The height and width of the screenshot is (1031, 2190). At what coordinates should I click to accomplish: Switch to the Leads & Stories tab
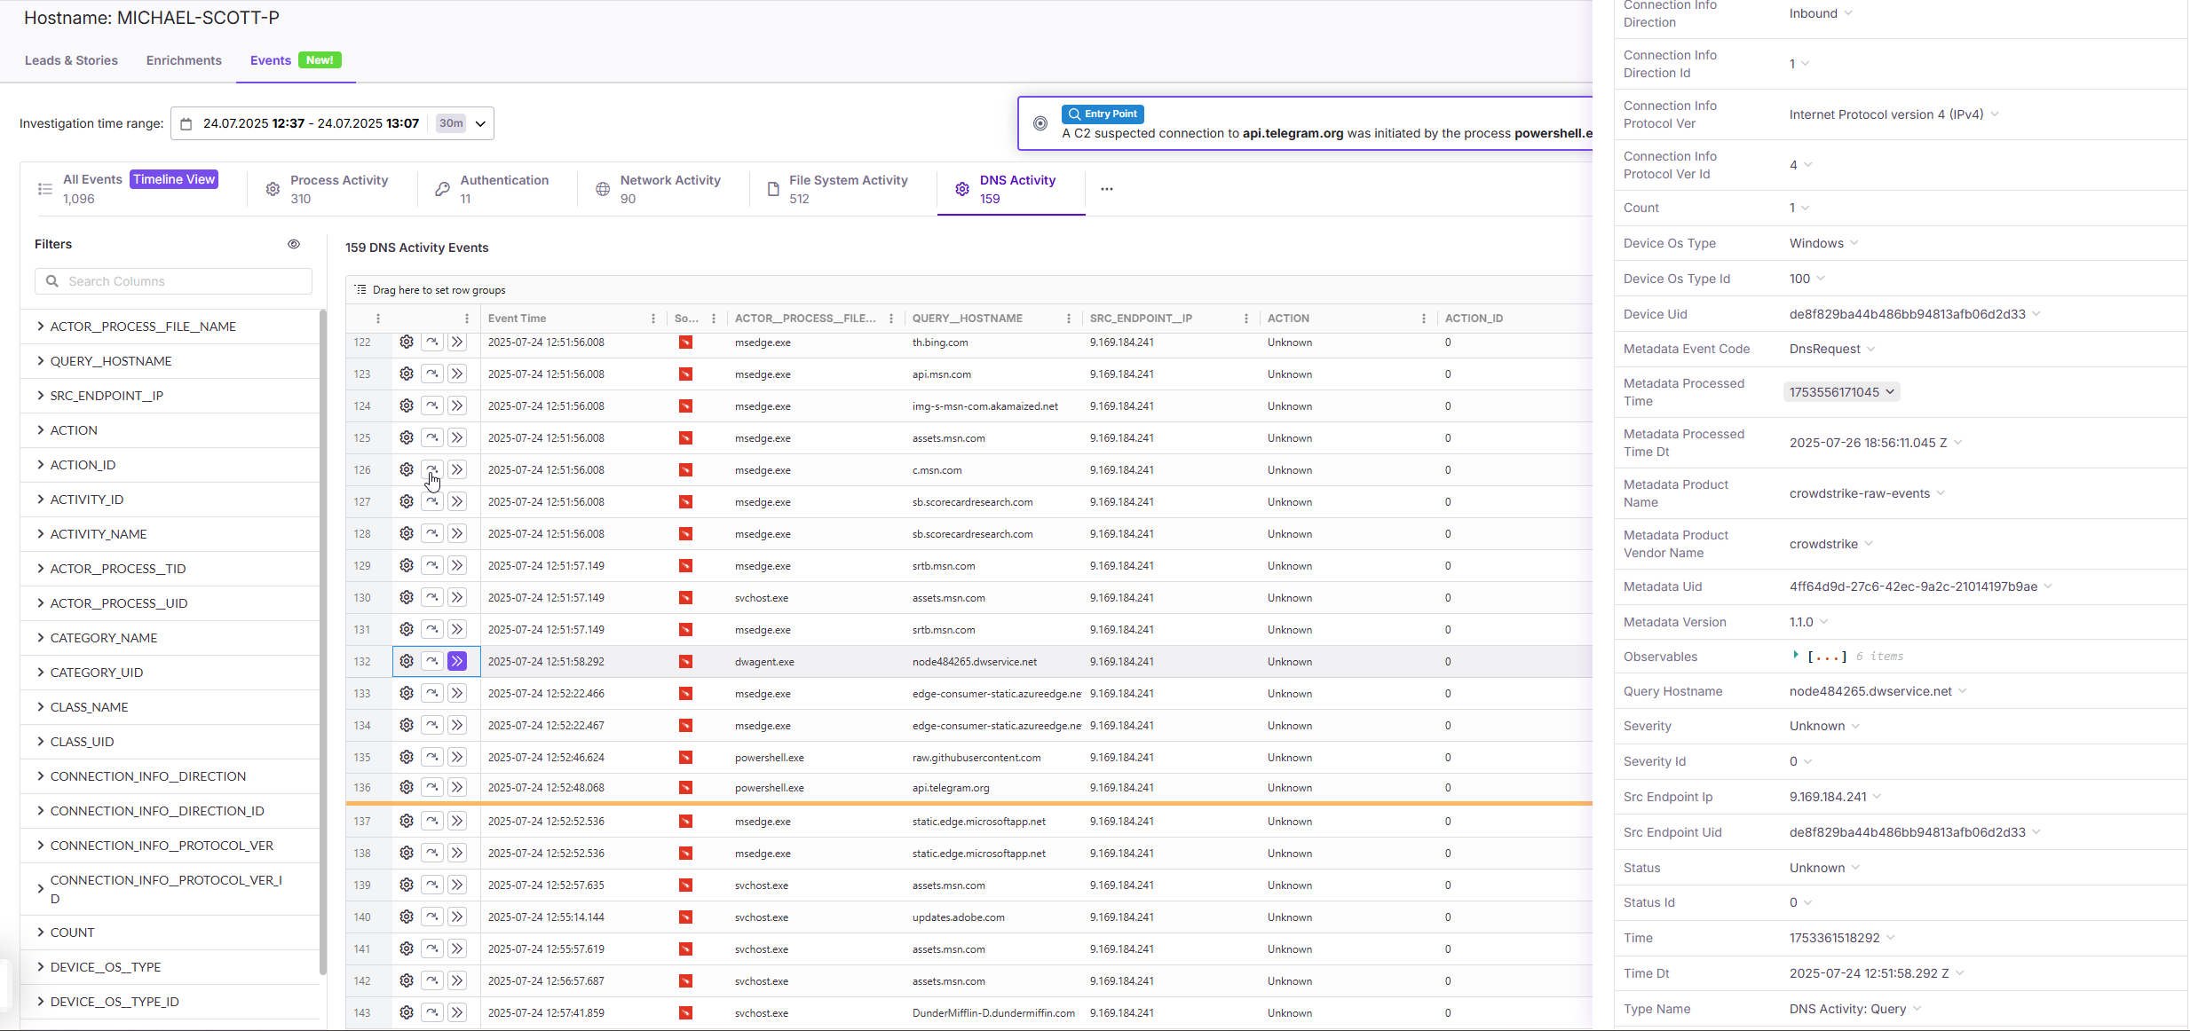point(71,60)
